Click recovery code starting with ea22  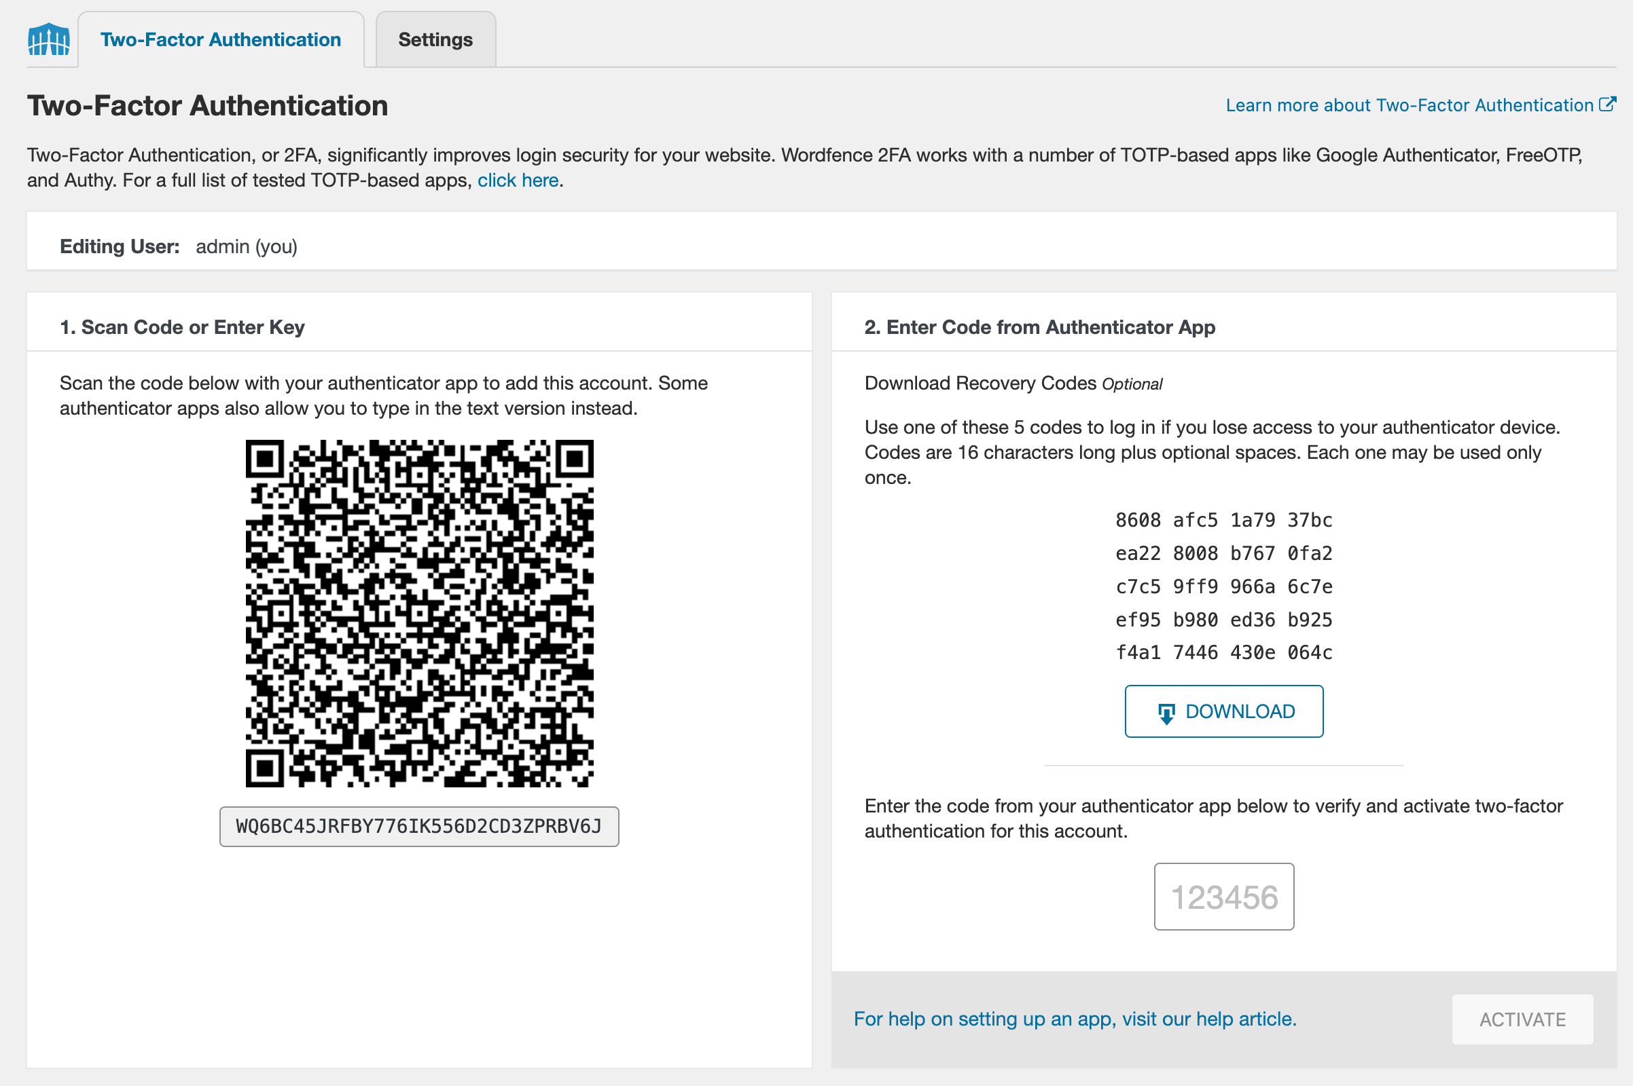click(x=1223, y=553)
